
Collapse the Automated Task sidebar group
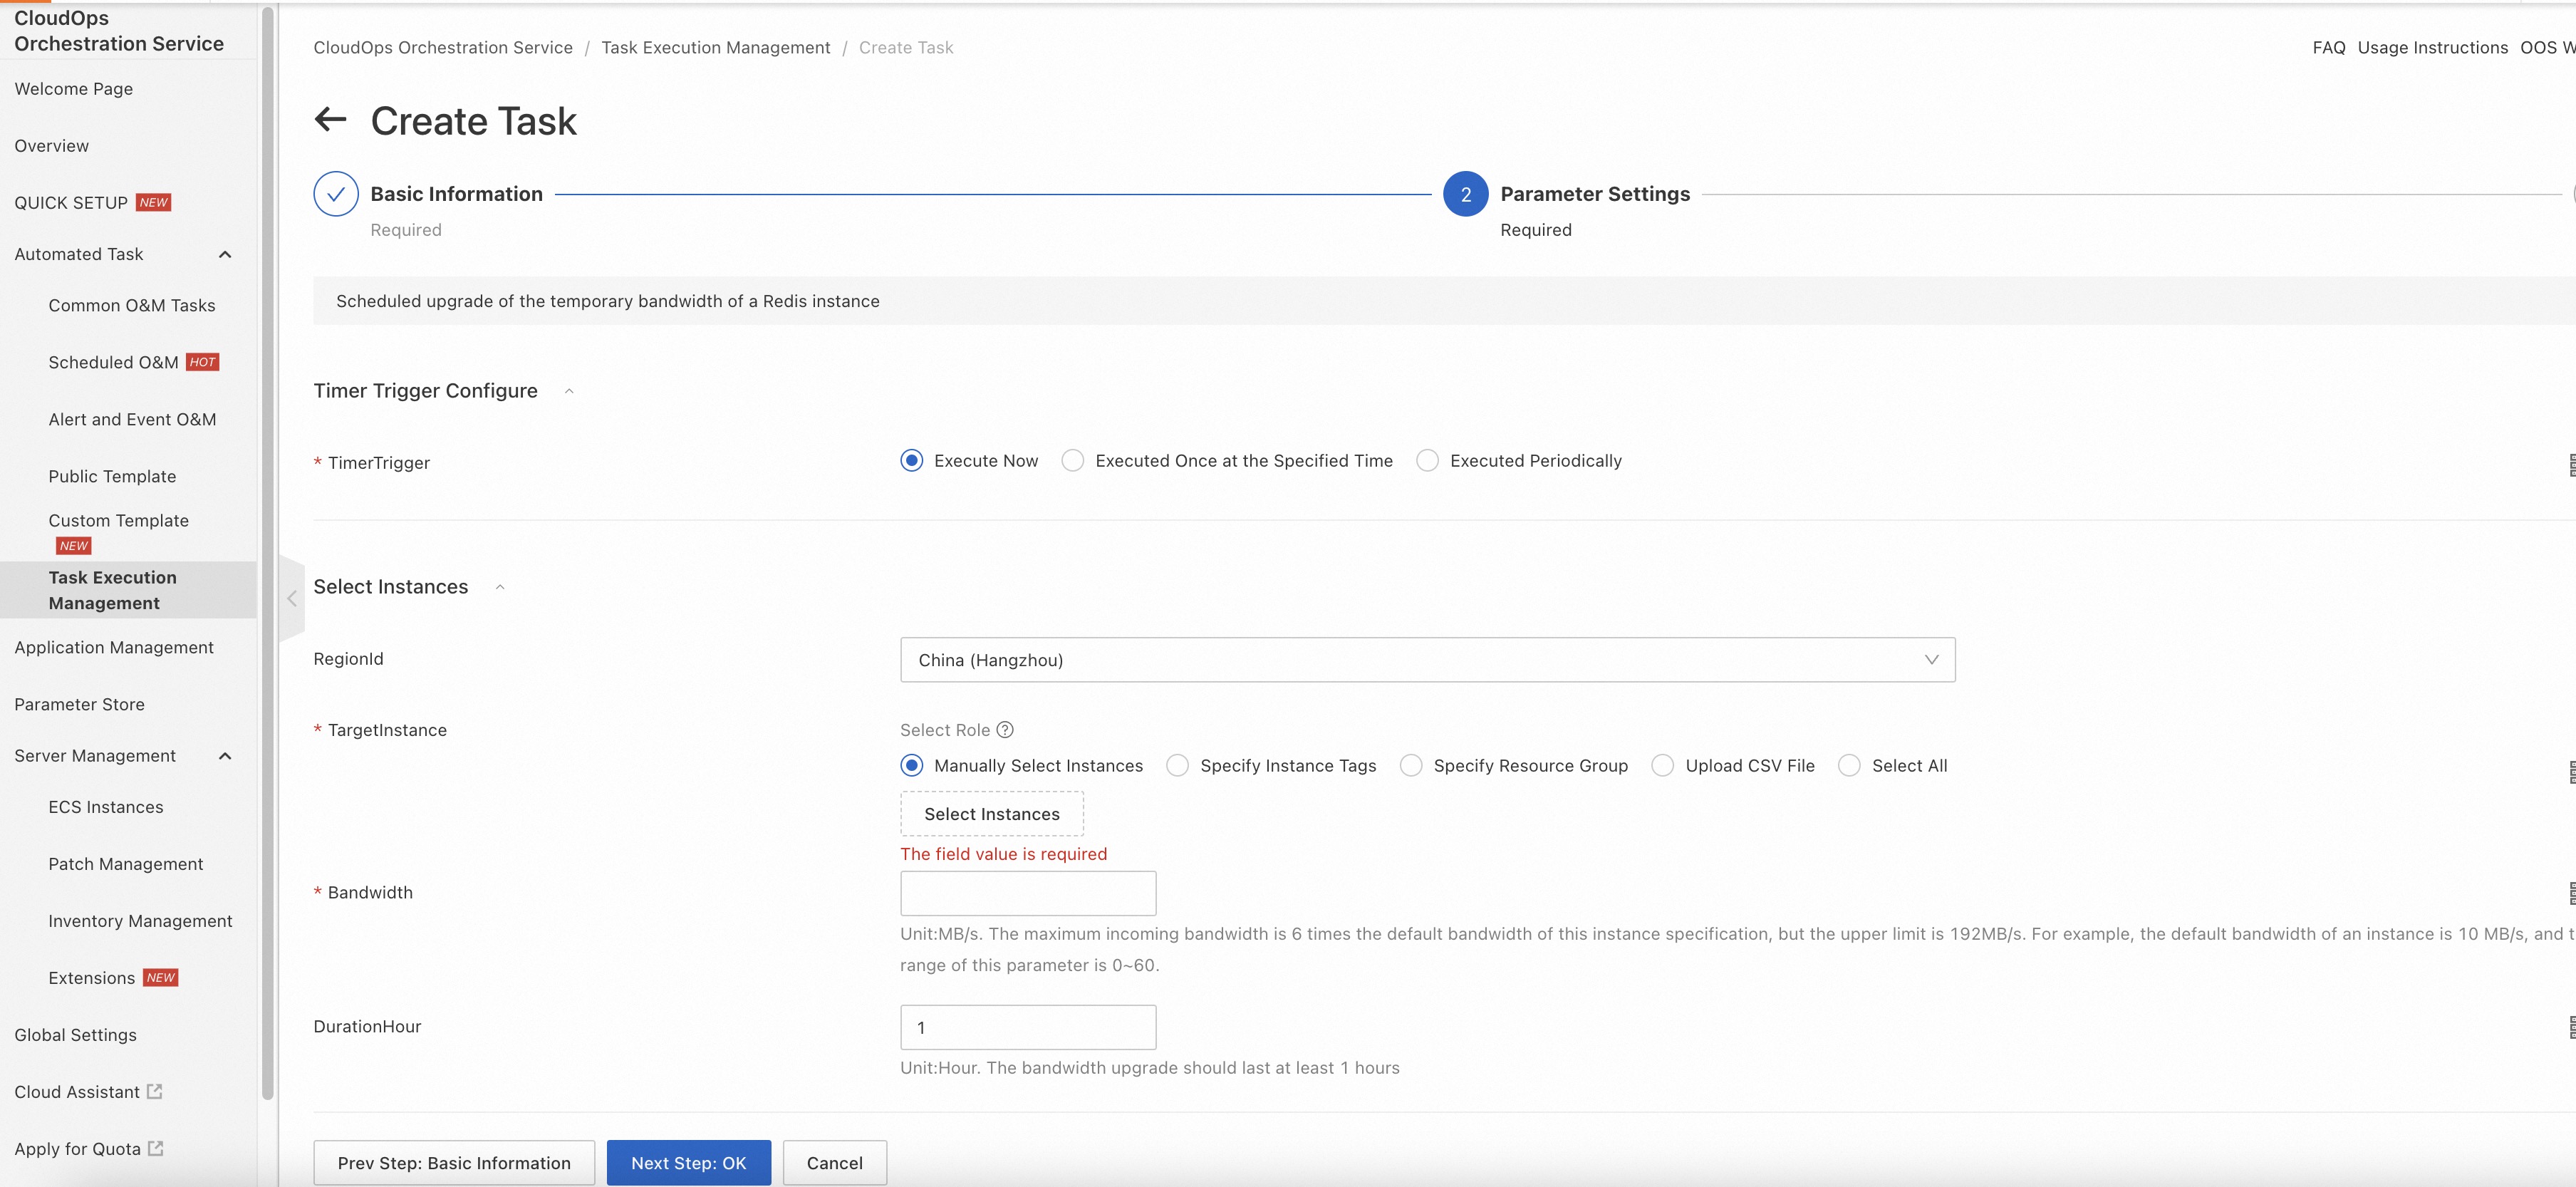(x=225, y=254)
